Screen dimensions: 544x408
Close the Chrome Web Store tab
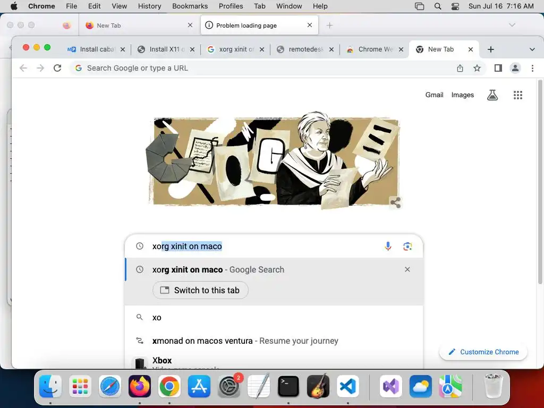coord(401,49)
